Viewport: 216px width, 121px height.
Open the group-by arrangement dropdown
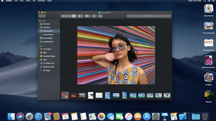point(80,16)
